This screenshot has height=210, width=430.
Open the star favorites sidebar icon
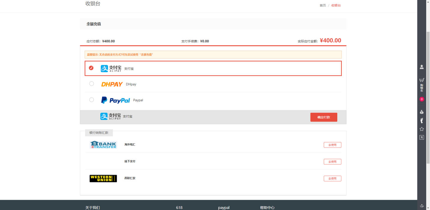(x=421, y=129)
